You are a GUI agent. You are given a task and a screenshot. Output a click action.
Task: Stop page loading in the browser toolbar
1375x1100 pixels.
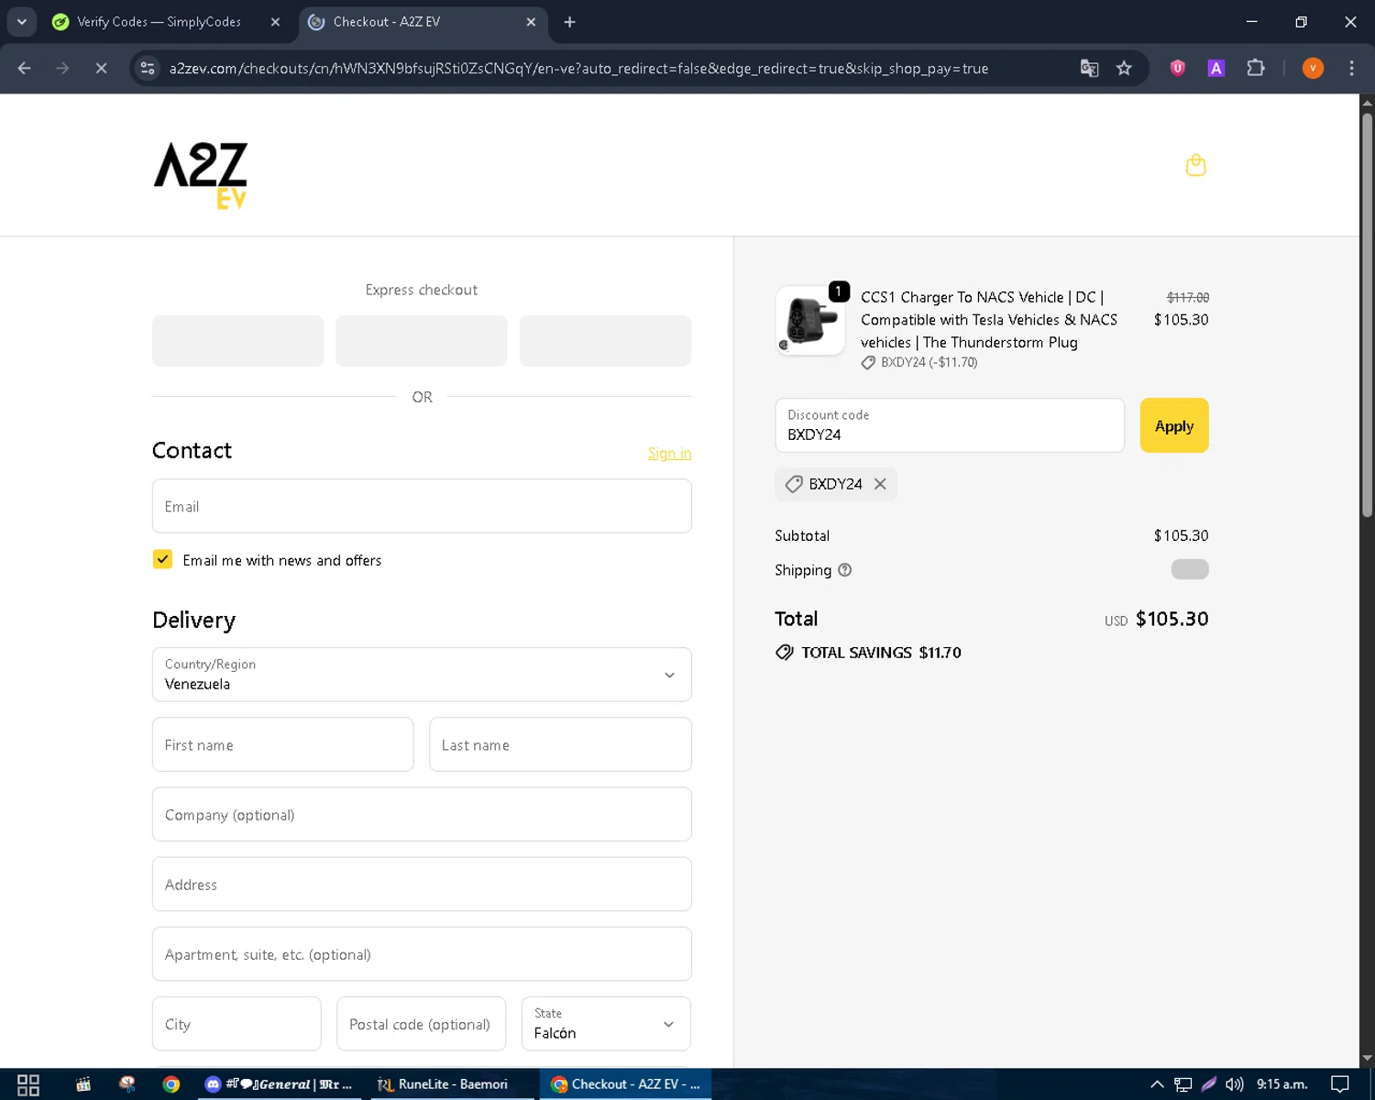tap(101, 68)
